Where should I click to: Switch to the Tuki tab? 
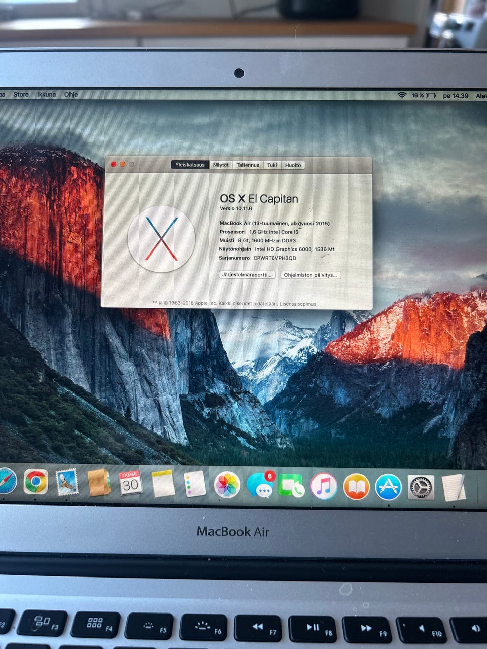(x=272, y=165)
